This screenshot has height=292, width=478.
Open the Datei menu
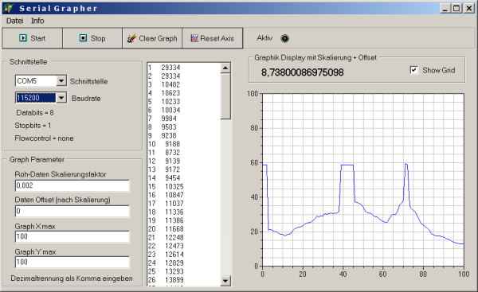point(14,21)
